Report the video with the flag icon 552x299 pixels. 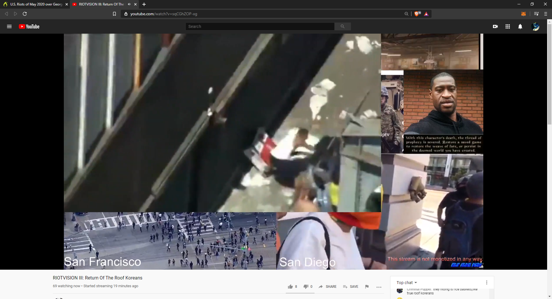[367, 287]
